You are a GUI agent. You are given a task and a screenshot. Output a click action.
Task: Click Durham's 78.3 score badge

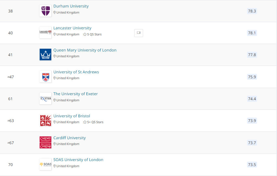[252, 11]
